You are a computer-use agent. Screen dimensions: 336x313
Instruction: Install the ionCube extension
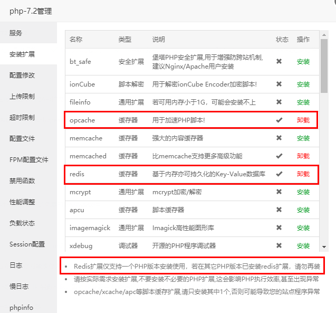click(303, 84)
